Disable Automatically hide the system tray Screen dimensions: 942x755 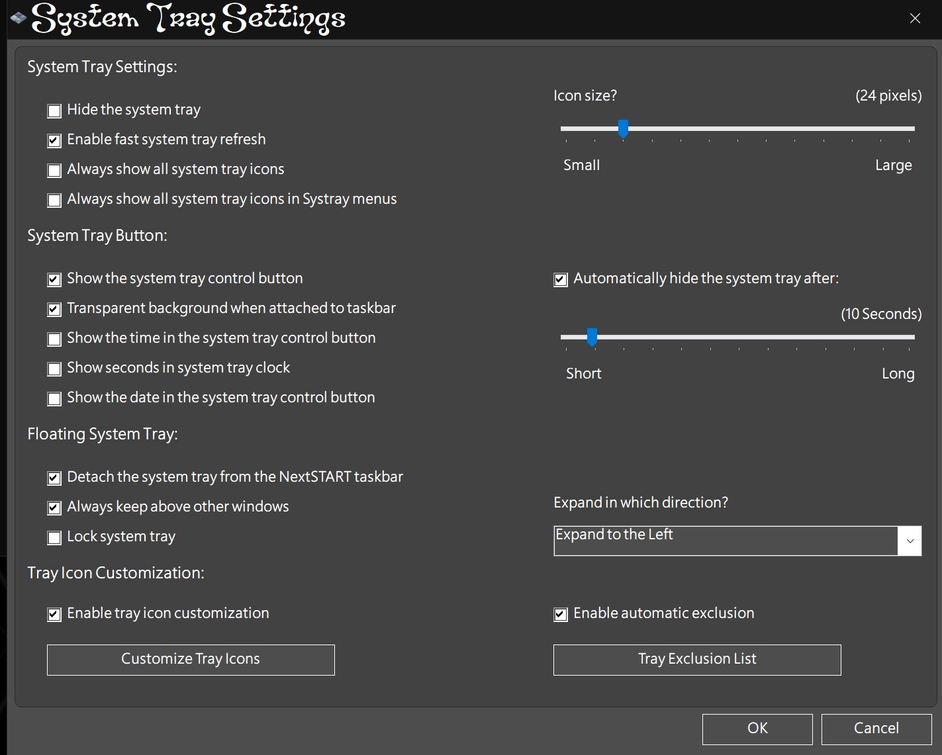tap(561, 280)
